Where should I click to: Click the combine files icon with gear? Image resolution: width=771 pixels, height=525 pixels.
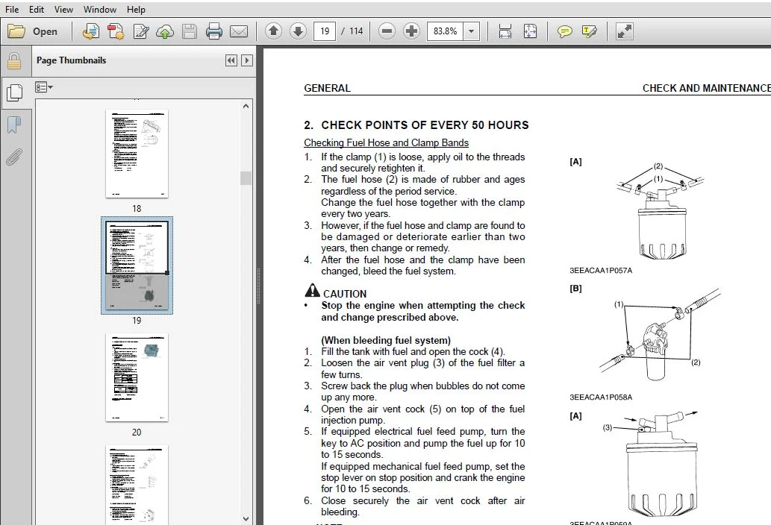pyautogui.click(x=116, y=31)
